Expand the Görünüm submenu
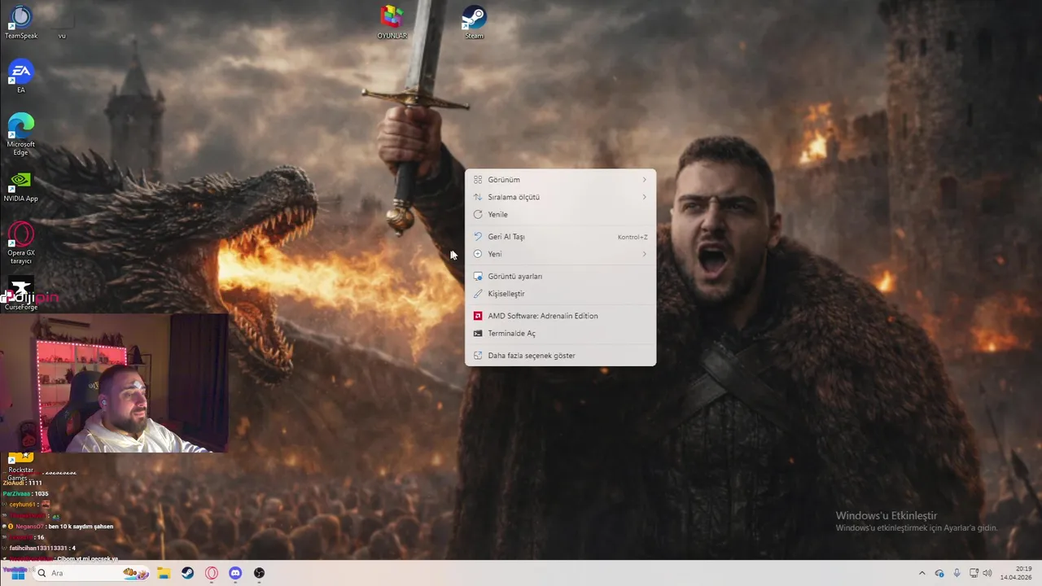 [560, 180]
